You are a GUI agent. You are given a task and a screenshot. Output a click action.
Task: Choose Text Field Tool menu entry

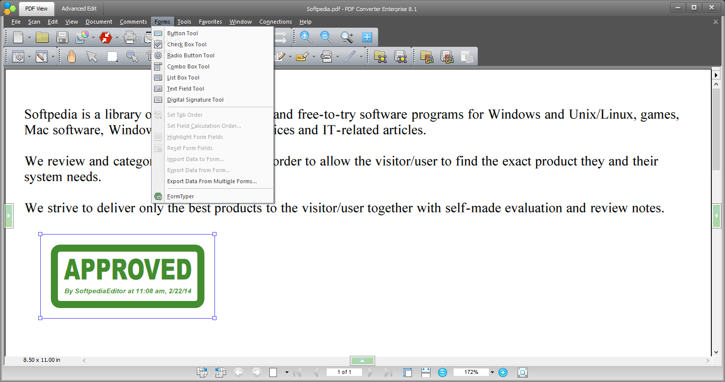[x=212, y=89]
